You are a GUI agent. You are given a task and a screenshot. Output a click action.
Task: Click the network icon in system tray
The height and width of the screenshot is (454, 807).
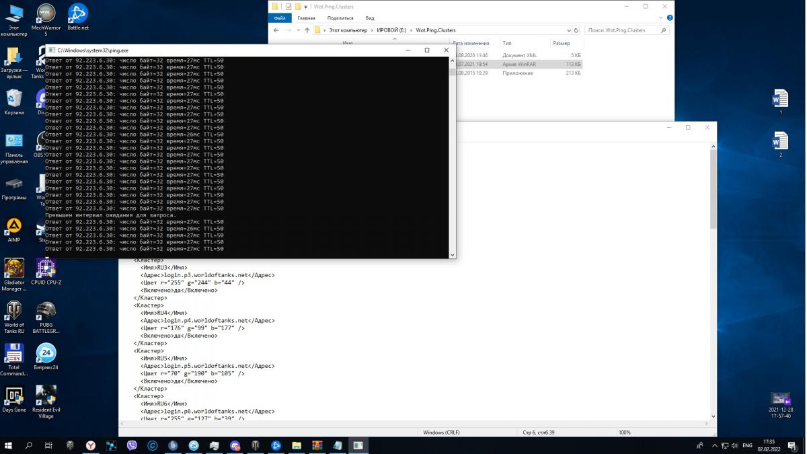725,445
